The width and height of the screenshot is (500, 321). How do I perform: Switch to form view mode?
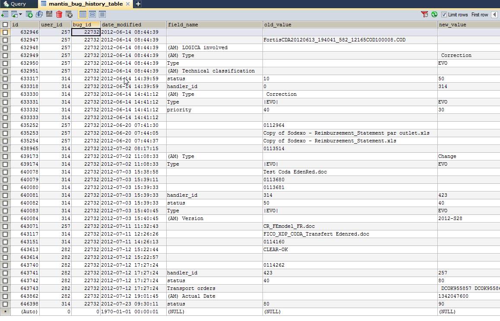pos(92,14)
